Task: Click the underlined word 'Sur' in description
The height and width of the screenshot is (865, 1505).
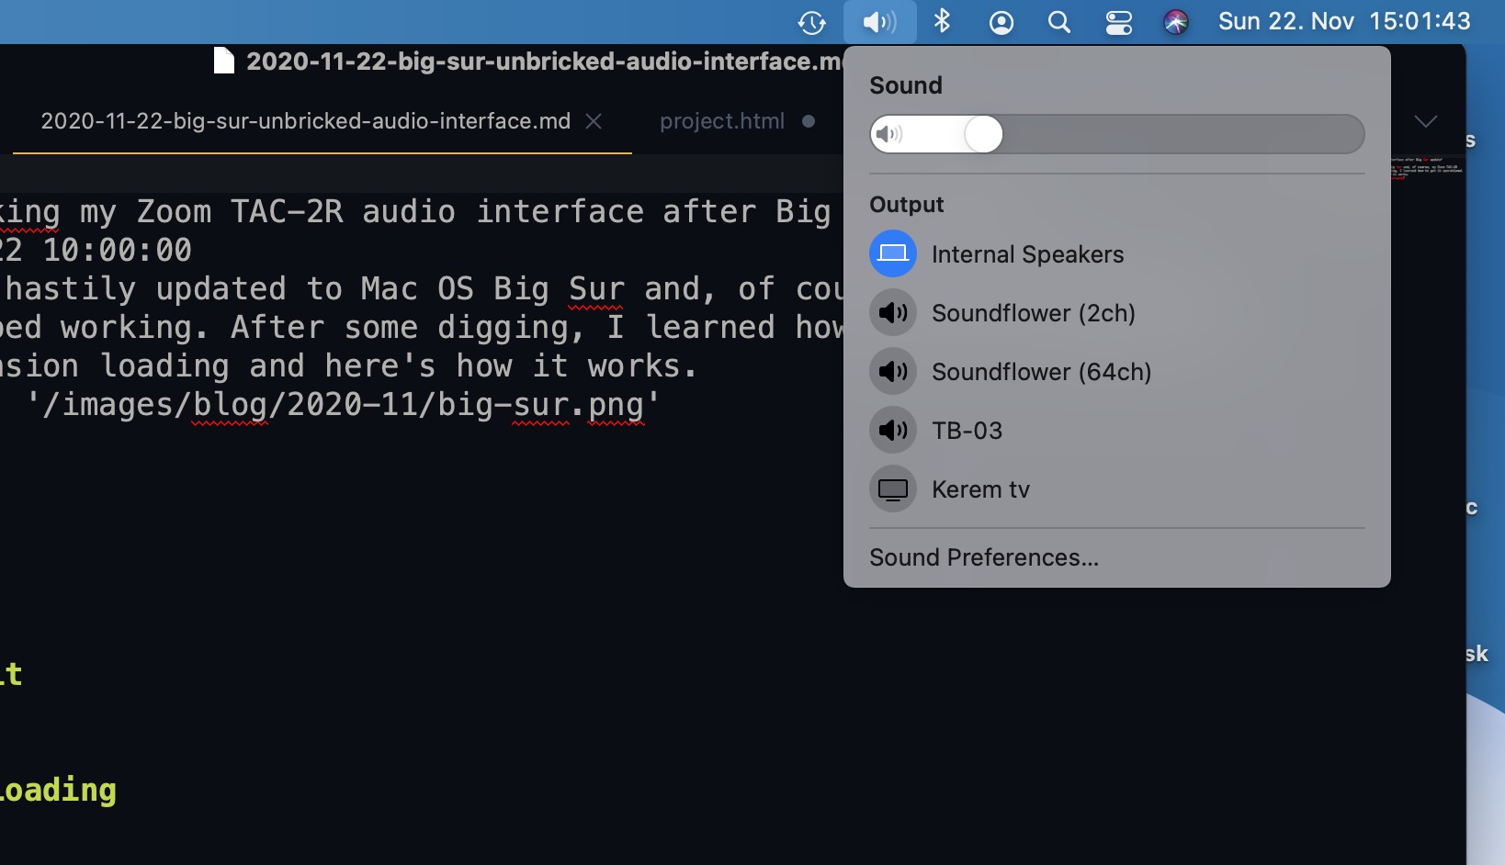Action: pyautogui.click(x=595, y=288)
